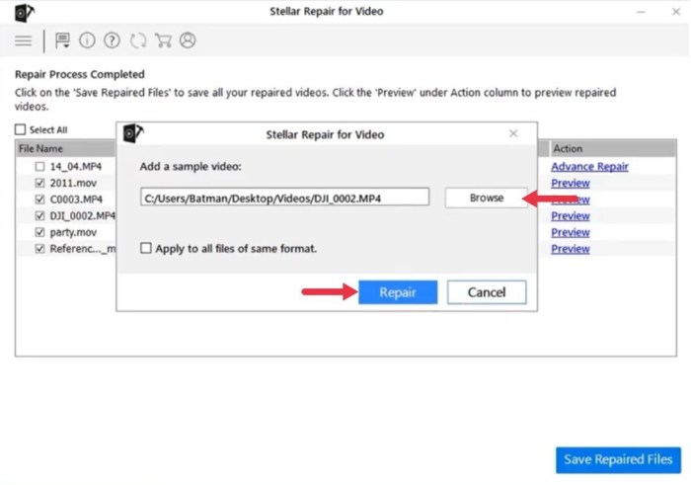691x485 pixels.
Task: Click Preview link for the Referenc... file
Action: tap(571, 249)
